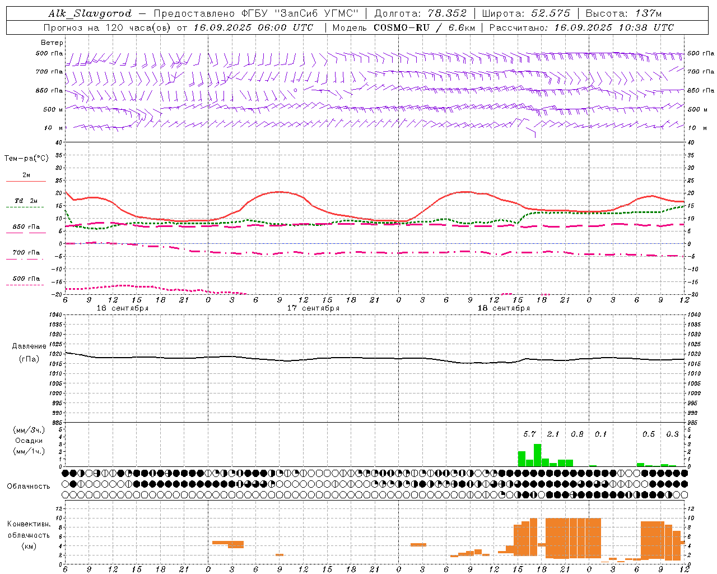The image size is (717, 574).
Task: Click the 18 сентября date label
Action: [504, 308]
